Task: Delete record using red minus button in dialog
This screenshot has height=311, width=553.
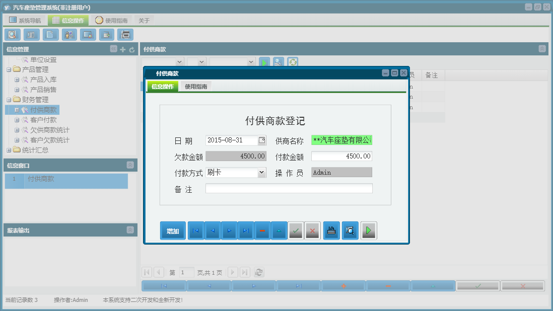Action: coord(262,230)
